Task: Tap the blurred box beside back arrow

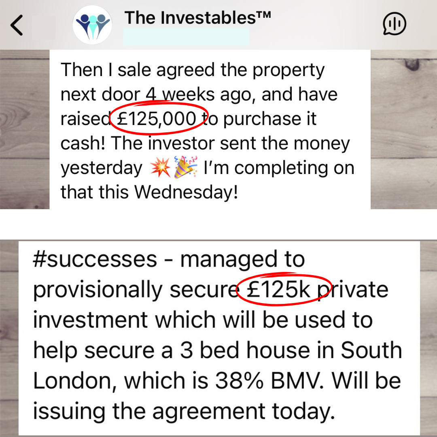Action: (44, 27)
